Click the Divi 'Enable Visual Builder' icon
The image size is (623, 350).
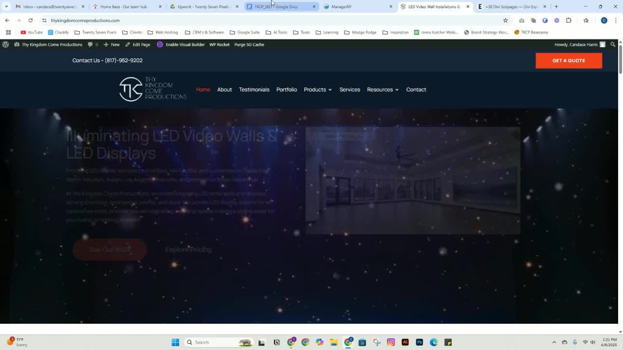tap(160, 44)
